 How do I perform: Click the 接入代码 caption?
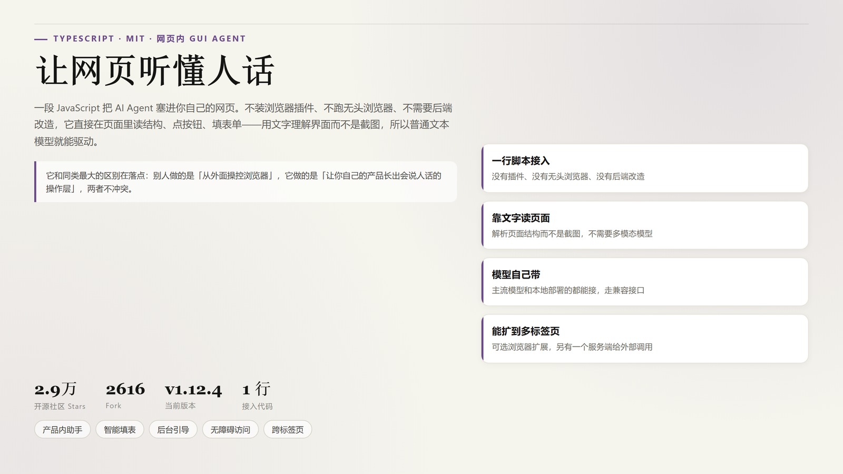click(x=257, y=407)
